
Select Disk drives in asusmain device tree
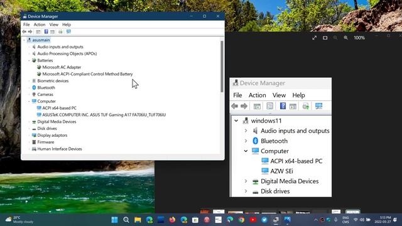pyautogui.click(x=47, y=128)
